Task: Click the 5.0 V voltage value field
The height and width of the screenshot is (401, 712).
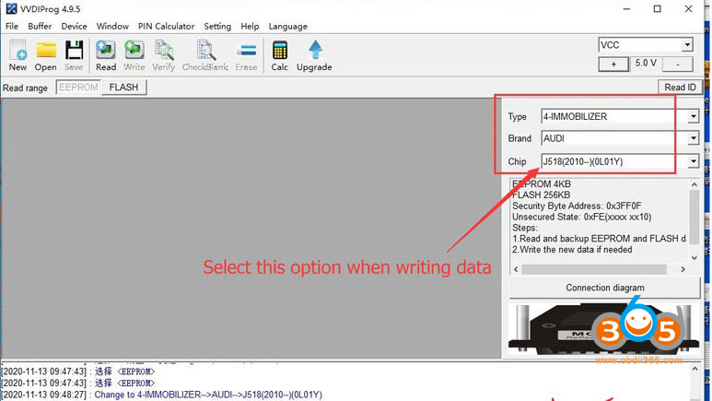Action: (x=646, y=64)
